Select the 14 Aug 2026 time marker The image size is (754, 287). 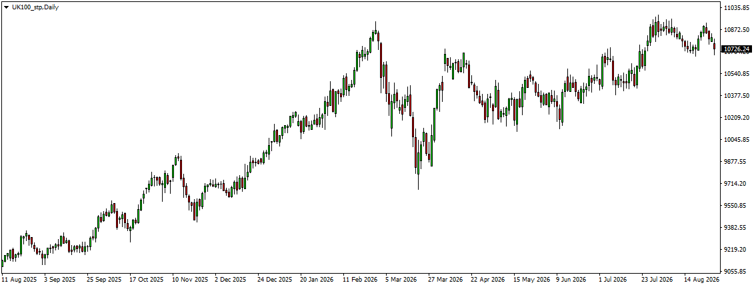pos(701,279)
